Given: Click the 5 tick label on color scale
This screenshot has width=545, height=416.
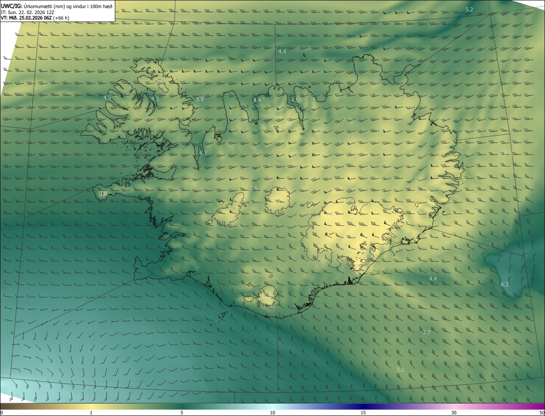Looking at the screenshot, I should pos(182,413).
